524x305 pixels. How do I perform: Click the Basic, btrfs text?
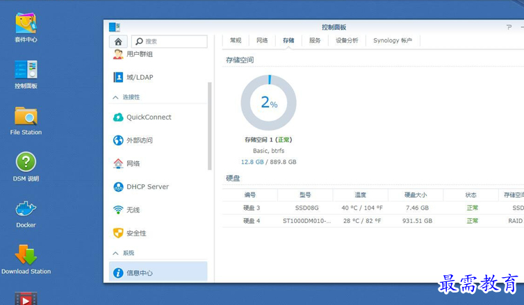click(x=268, y=151)
